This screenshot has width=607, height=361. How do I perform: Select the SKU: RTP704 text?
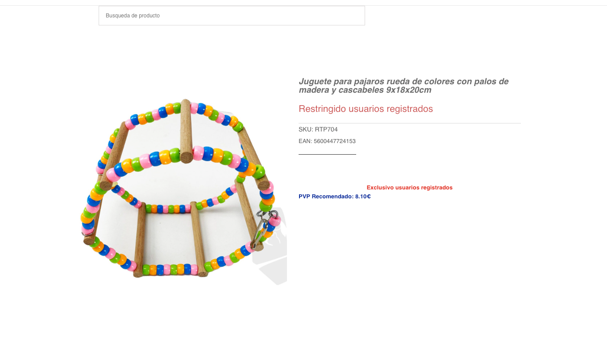point(318,130)
